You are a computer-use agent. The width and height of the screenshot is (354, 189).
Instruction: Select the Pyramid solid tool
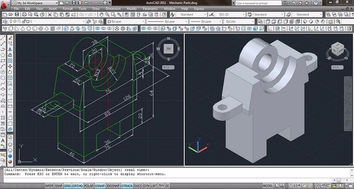pos(46,29)
